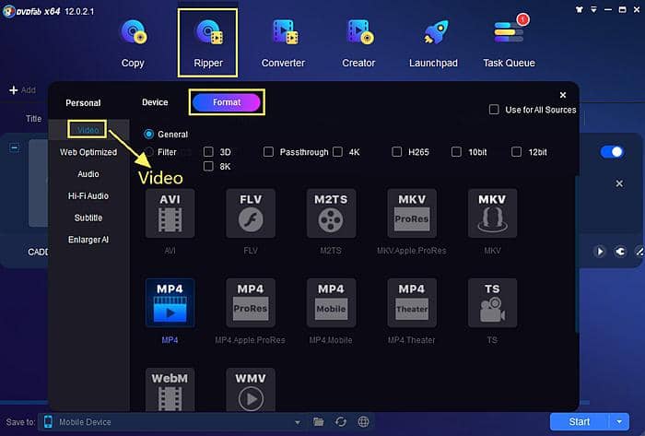Viewport: 645px width, 436px height.
Task: Select the FLV format icon
Action: click(x=251, y=214)
